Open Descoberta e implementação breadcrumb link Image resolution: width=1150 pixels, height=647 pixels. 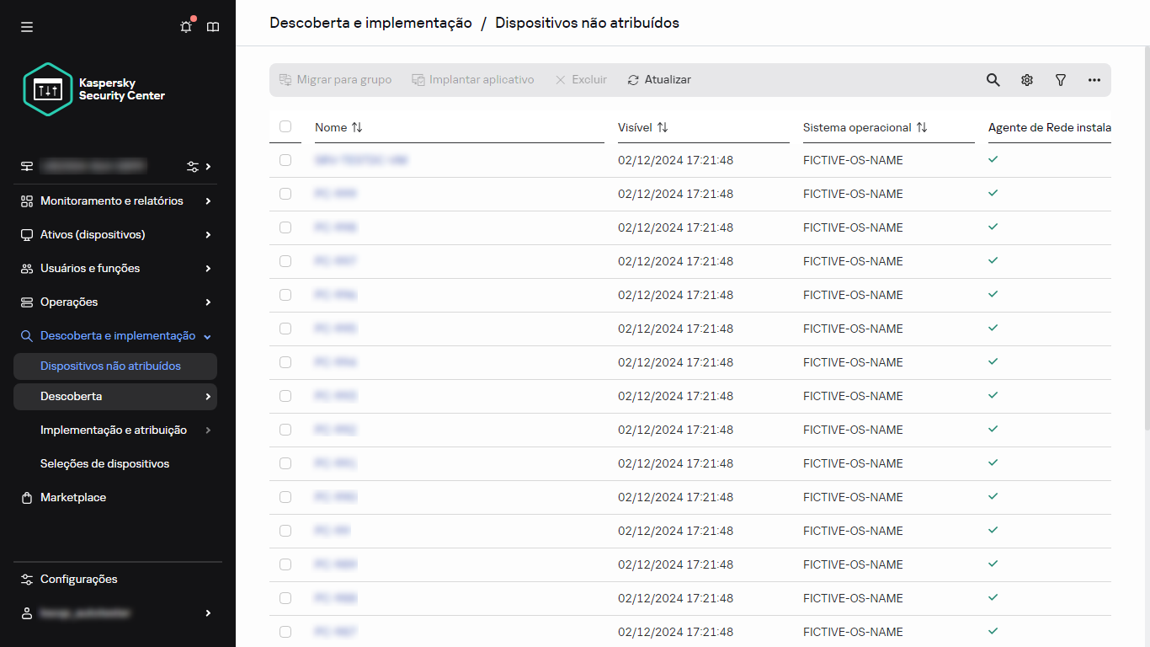[370, 23]
